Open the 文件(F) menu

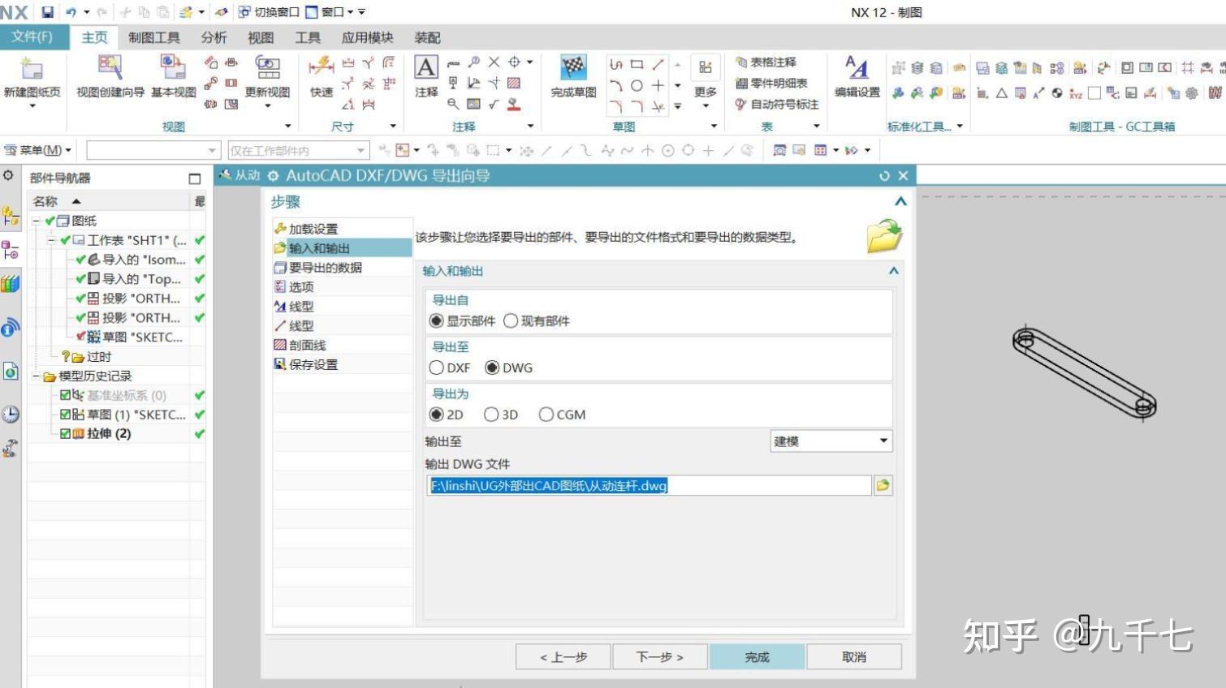[31, 37]
